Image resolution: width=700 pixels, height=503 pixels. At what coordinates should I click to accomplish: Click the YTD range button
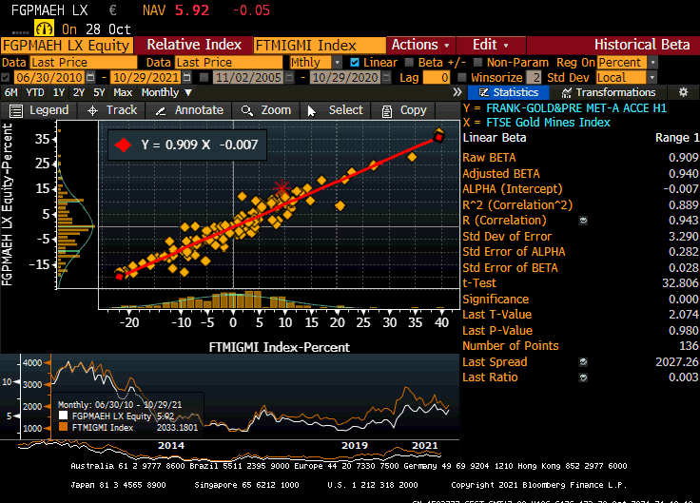[33, 92]
